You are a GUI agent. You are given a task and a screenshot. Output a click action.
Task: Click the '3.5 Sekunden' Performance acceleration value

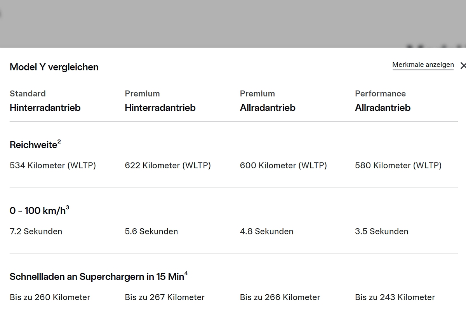(x=381, y=232)
